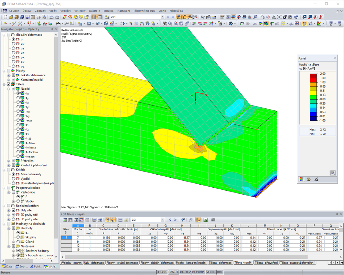Screen dimensions: 344x275
Task: Expand the Plastická přetvoření node
Action: [9, 165]
